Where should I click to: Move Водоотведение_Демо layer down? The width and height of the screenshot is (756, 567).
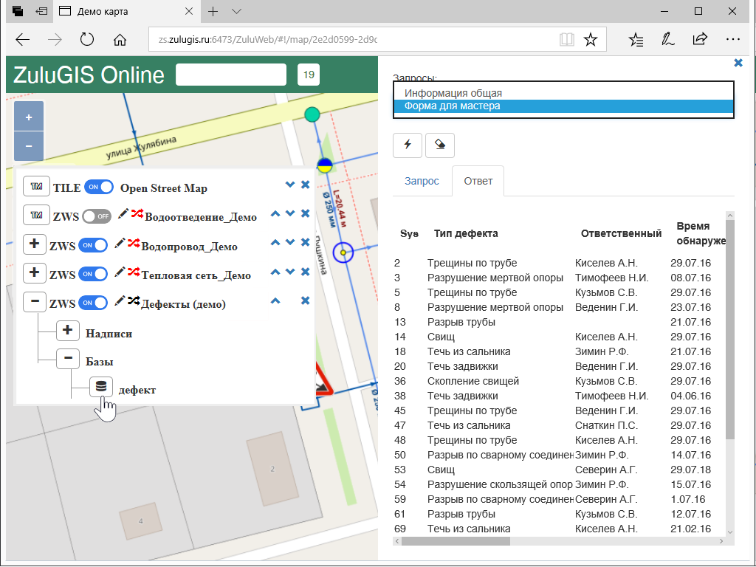click(290, 214)
